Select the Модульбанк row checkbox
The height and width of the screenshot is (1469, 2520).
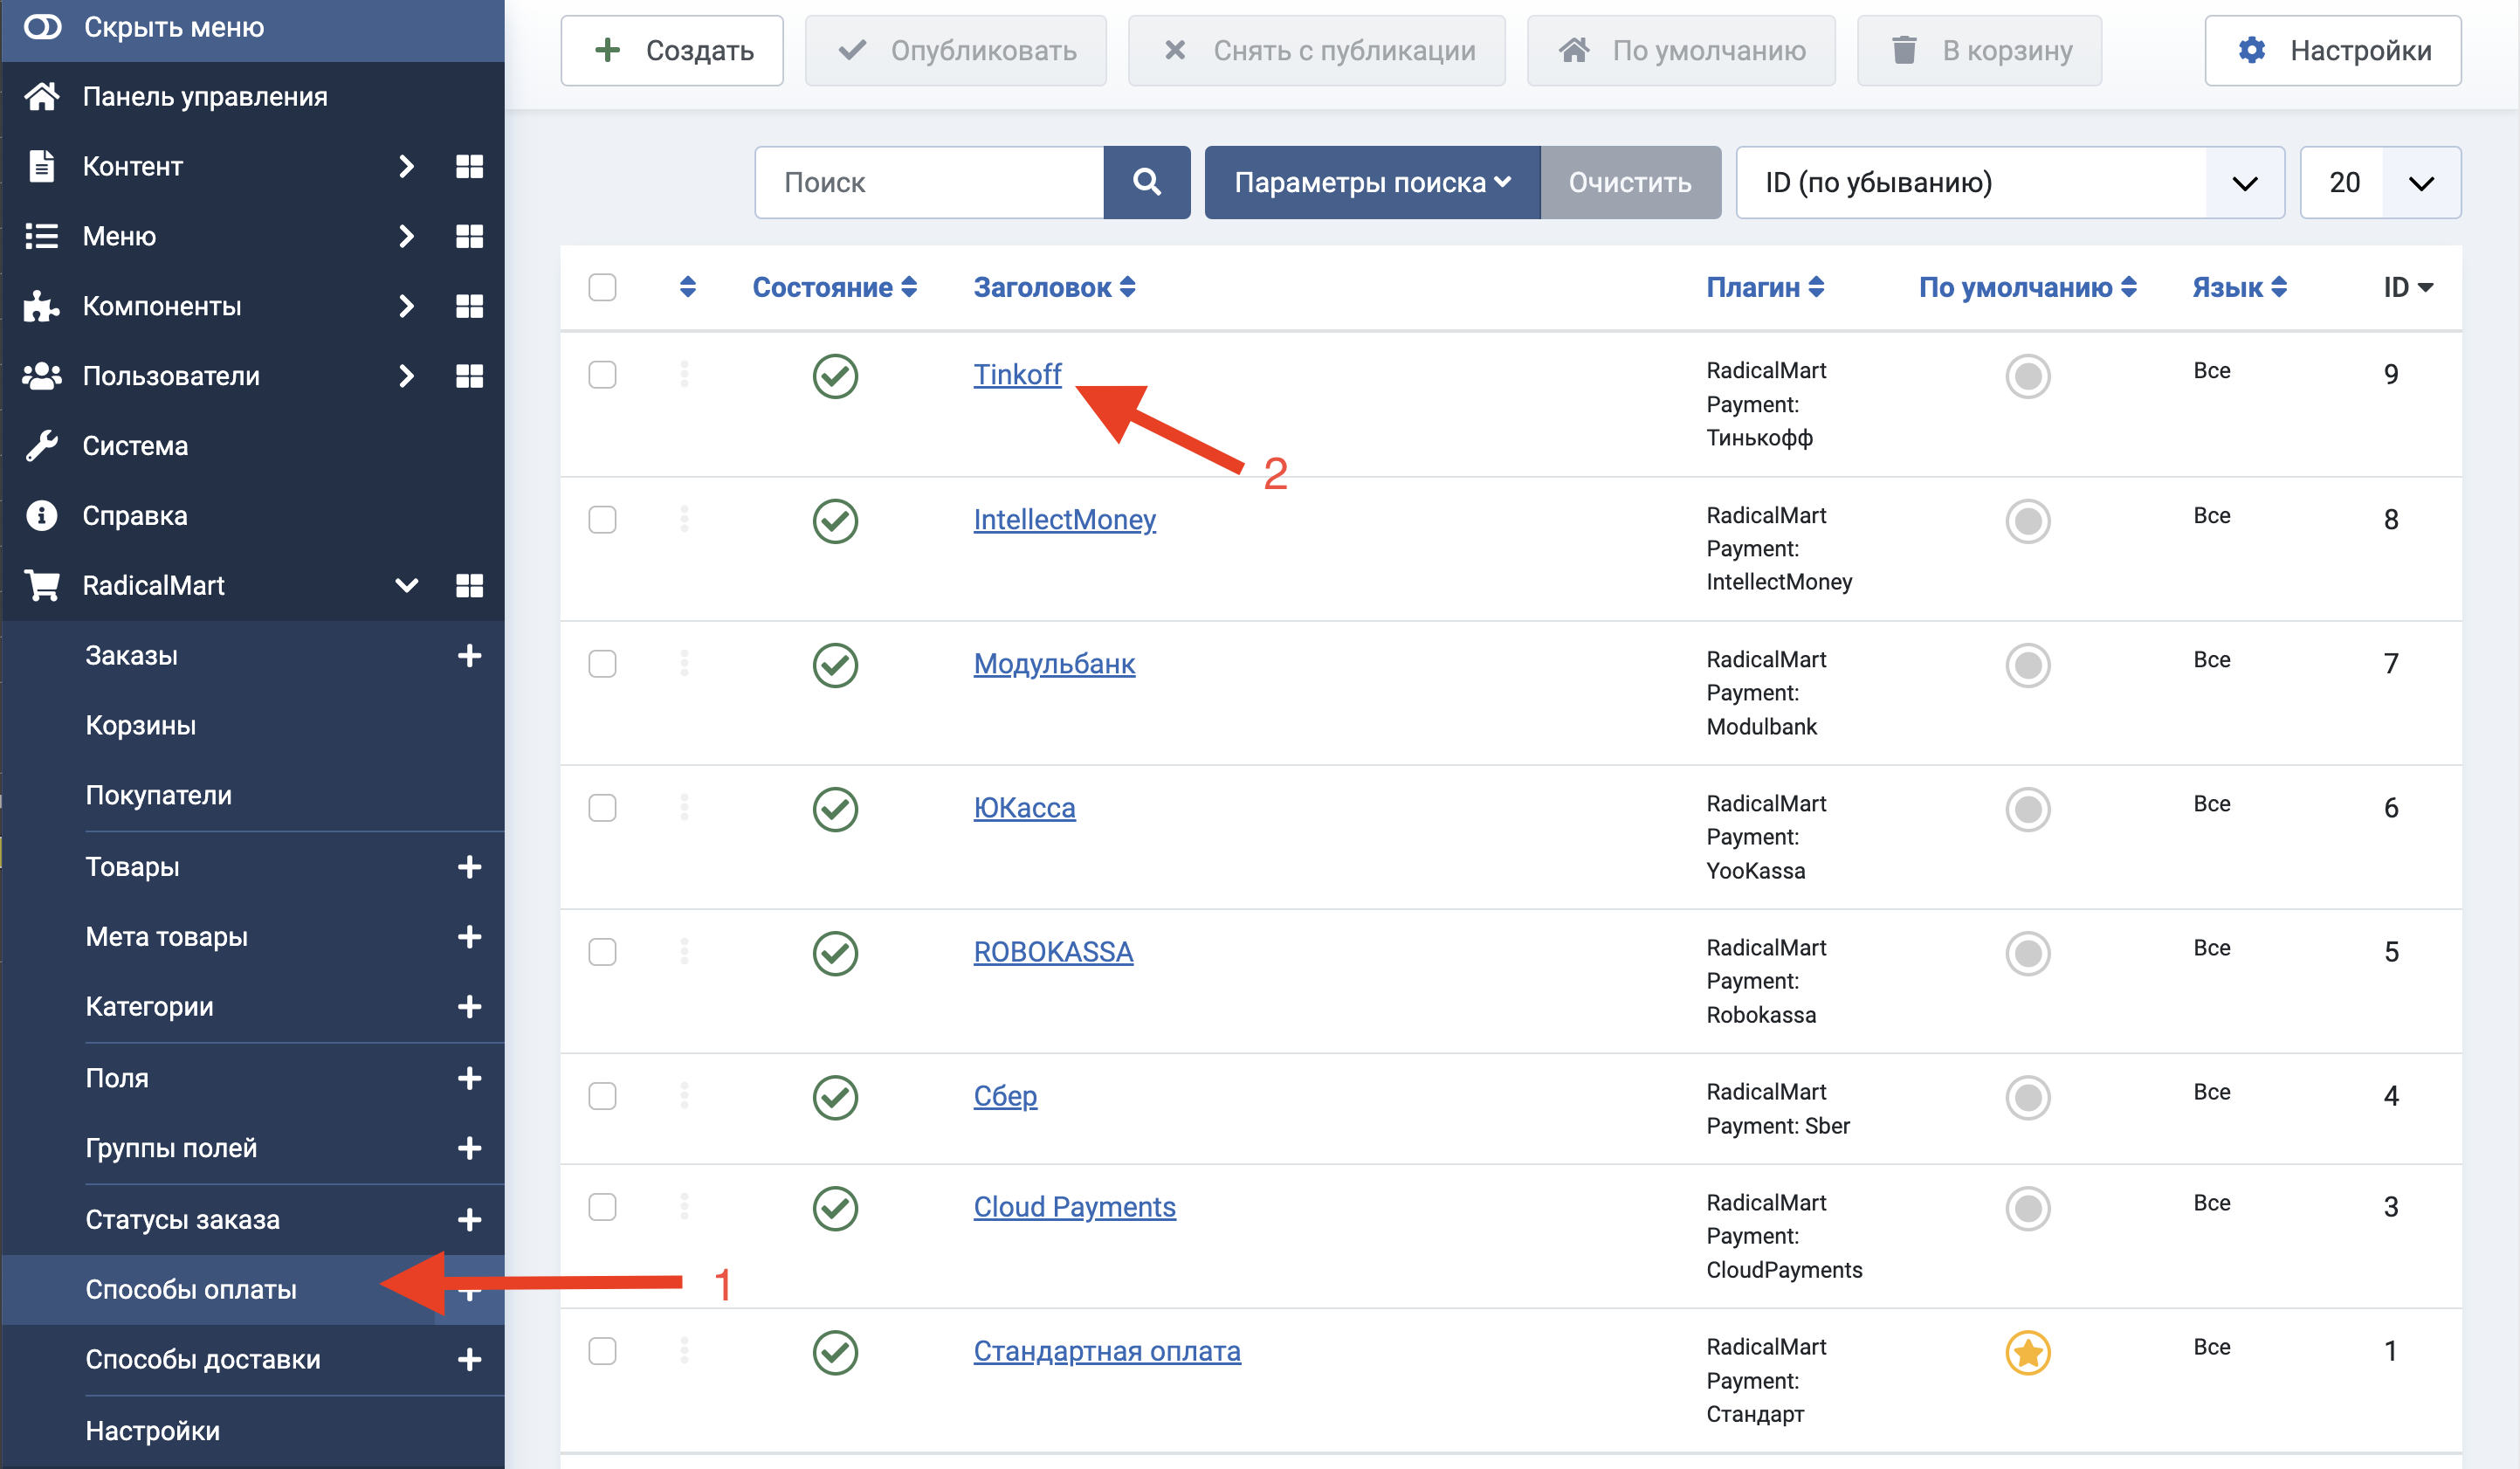(602, 664)
